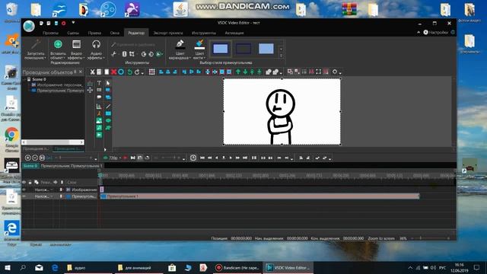Click the Undo arrow icon
Image resolution: width=487 pixels, height=274 pixels.
tap(130, 72)
